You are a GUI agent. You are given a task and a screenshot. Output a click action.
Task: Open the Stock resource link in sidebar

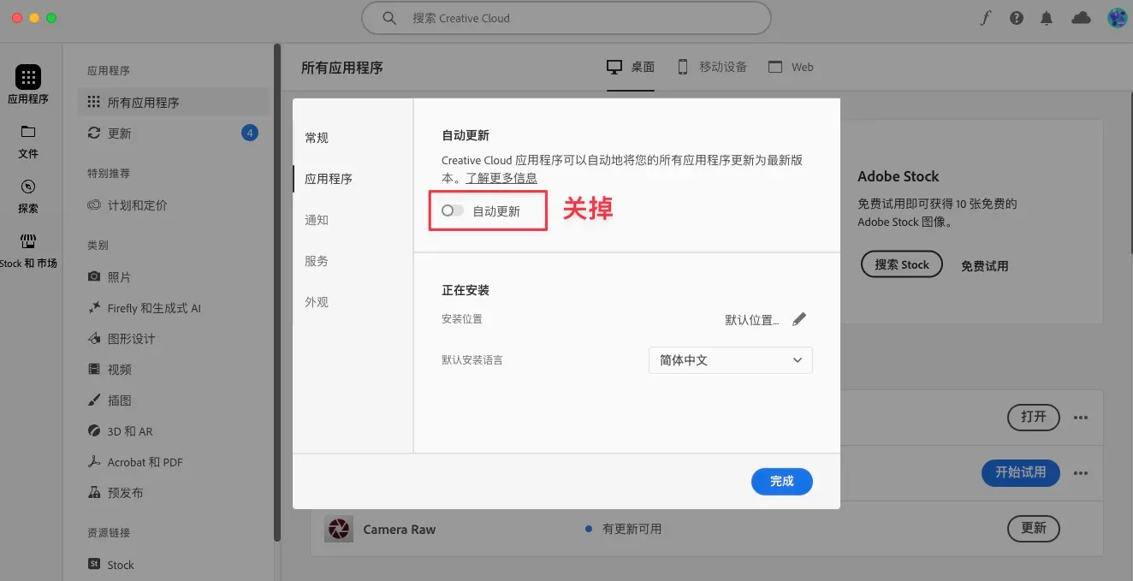[174, 564]
